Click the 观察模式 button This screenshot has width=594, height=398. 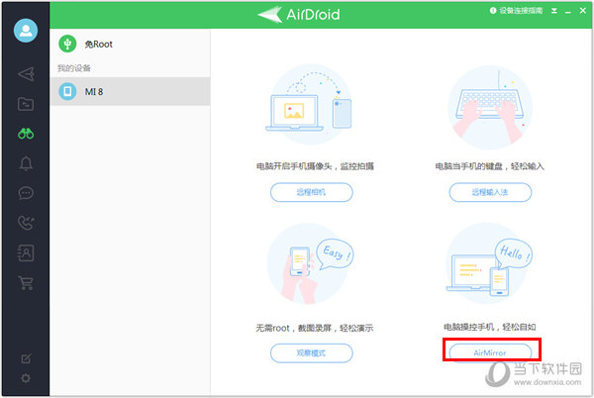point(312,353)
